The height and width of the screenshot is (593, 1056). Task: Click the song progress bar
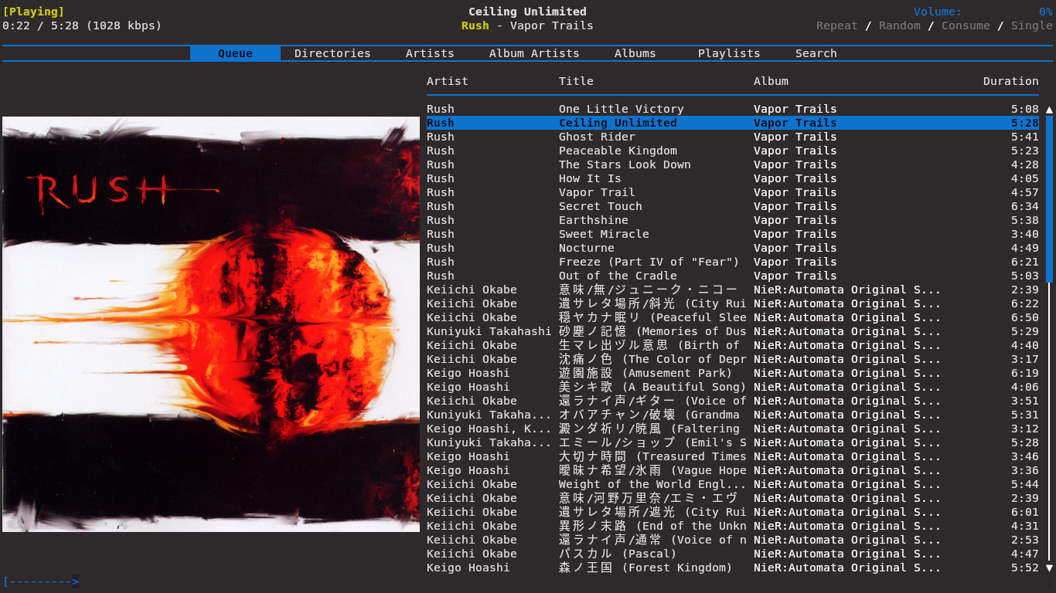click(x=528, y=581)
